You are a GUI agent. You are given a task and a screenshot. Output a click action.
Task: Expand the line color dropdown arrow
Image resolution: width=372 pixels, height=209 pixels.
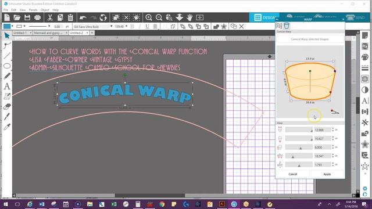pyautogui.click(x=24, y=26)
